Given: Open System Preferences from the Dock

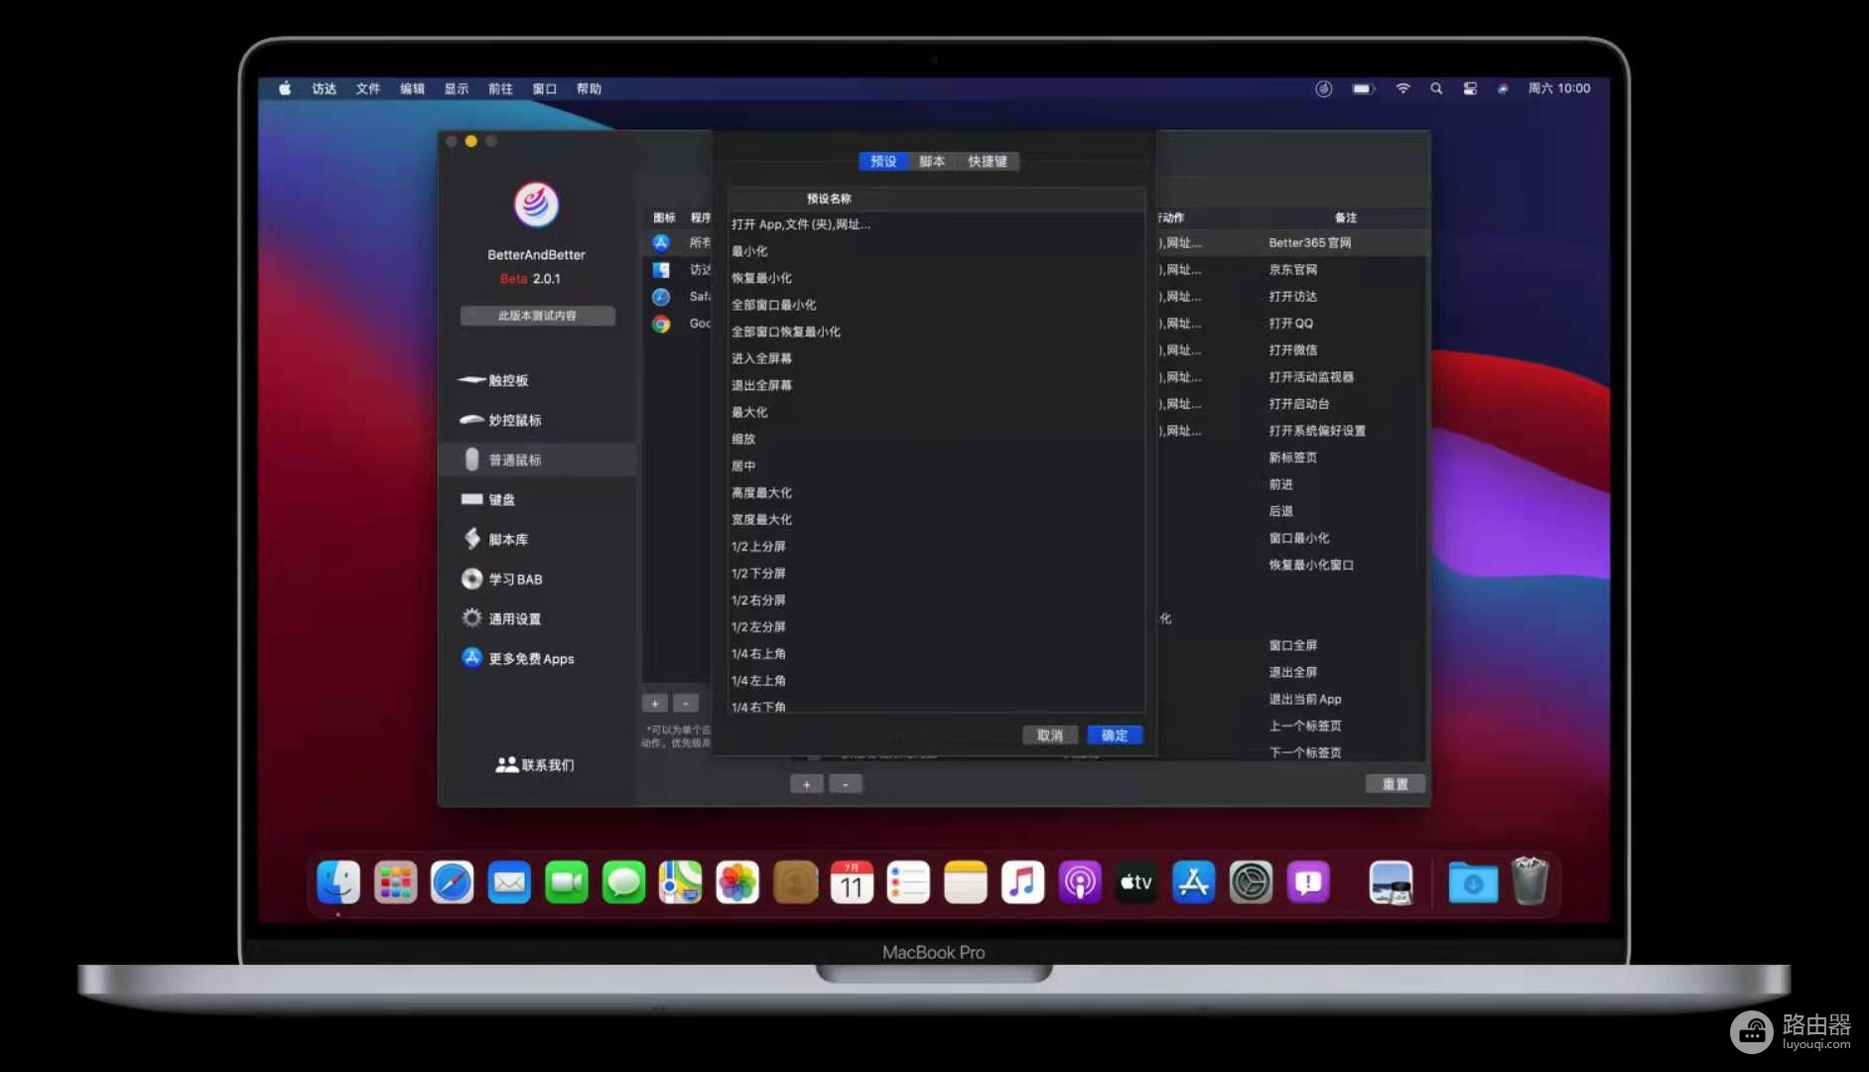Looking at the screenshot, I should (1251, 881).
